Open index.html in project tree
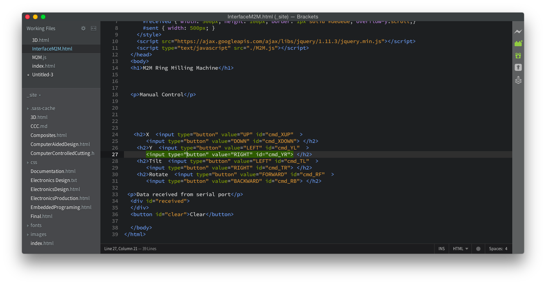 [42, 244]
